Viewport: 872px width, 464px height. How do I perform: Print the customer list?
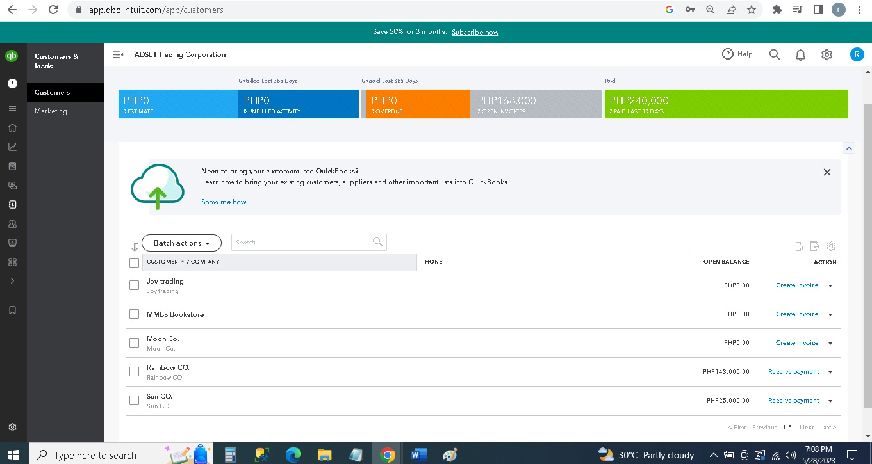[x=798, y=246]
